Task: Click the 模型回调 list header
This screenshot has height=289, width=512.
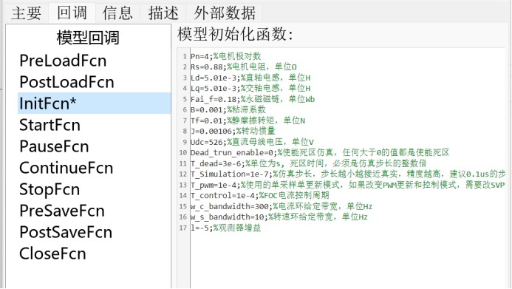Action: pyautogui.click(x=88, y=38)
